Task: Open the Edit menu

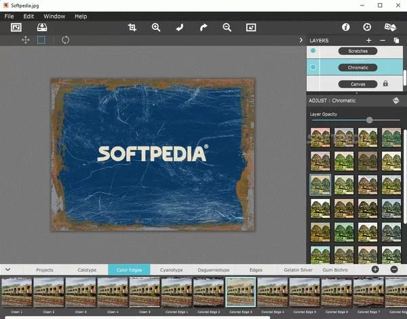Action: click(x=28, y=16)
